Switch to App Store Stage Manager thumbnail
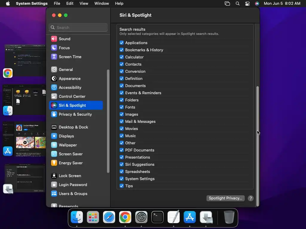306x229 pixels. (25, 139)
